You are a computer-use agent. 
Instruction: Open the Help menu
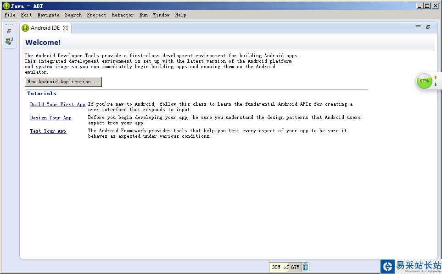[x=180, y=15]
